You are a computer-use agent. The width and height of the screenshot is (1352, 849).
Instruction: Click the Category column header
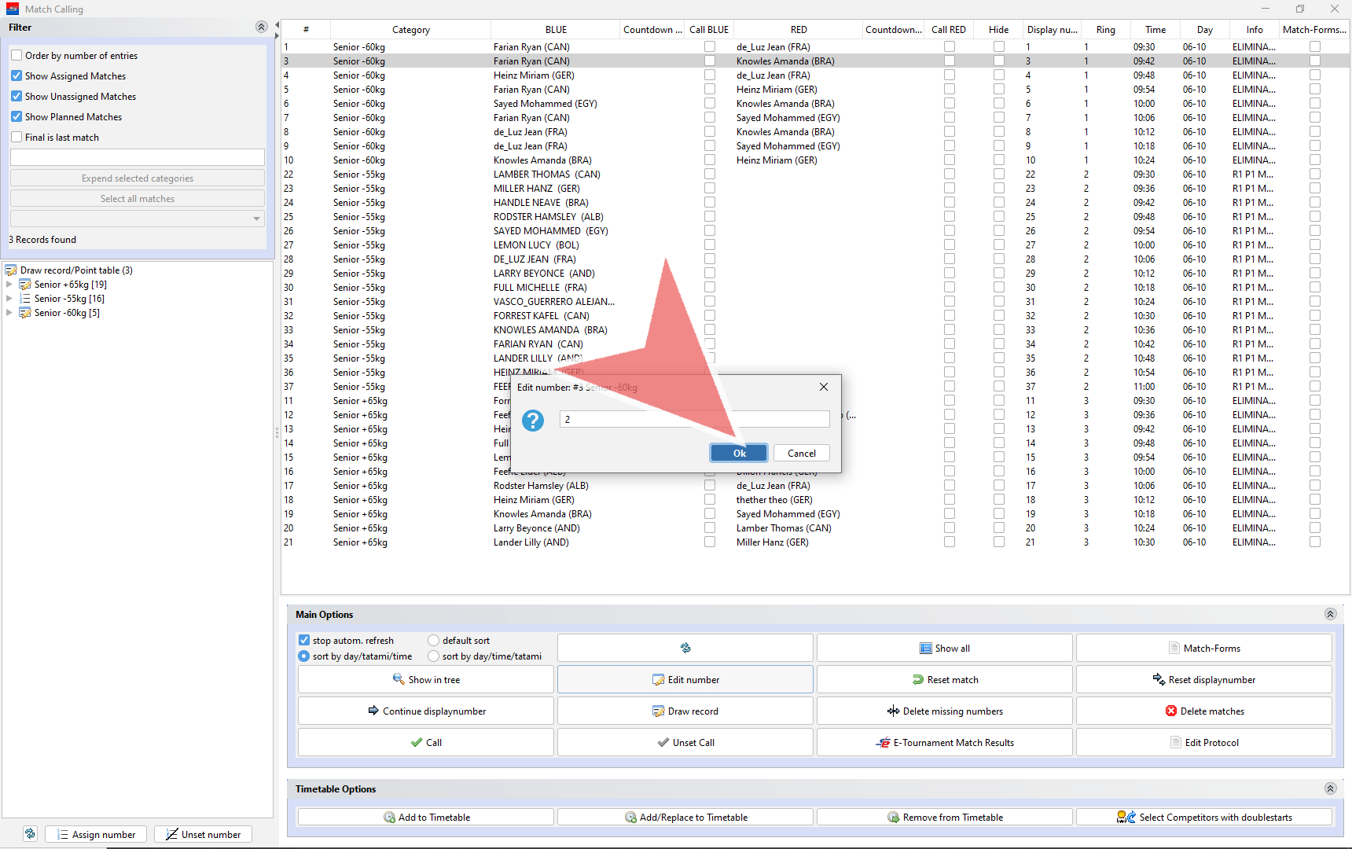click(x=410, y=30)
